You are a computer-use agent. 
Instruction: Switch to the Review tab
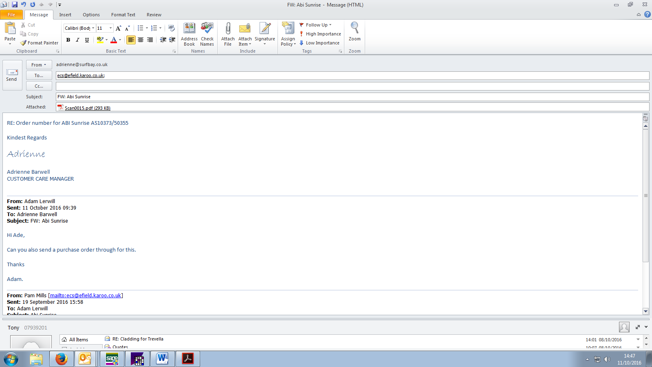click(154, 15)
